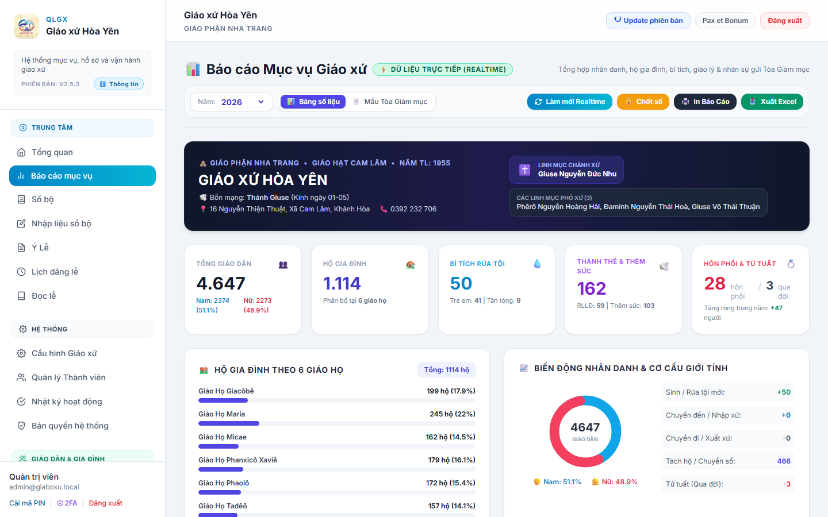Click the Giáo Họ Maria progress bar
Viewport: 828px width, 517px height.
click(337, 423)
